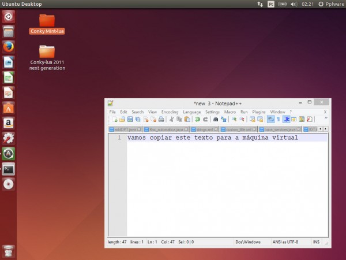Image resolution: width=346 pixels, height=260 pixels.
Task: Open the Plugins menu
Action: click(x=258, y=112)
